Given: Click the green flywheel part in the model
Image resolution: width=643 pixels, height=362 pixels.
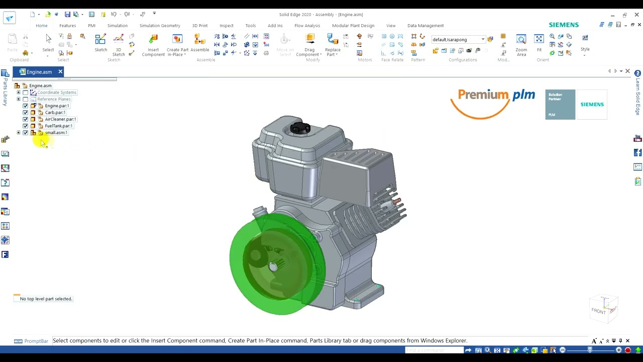Looking at the screenshot, I should 277,264.
